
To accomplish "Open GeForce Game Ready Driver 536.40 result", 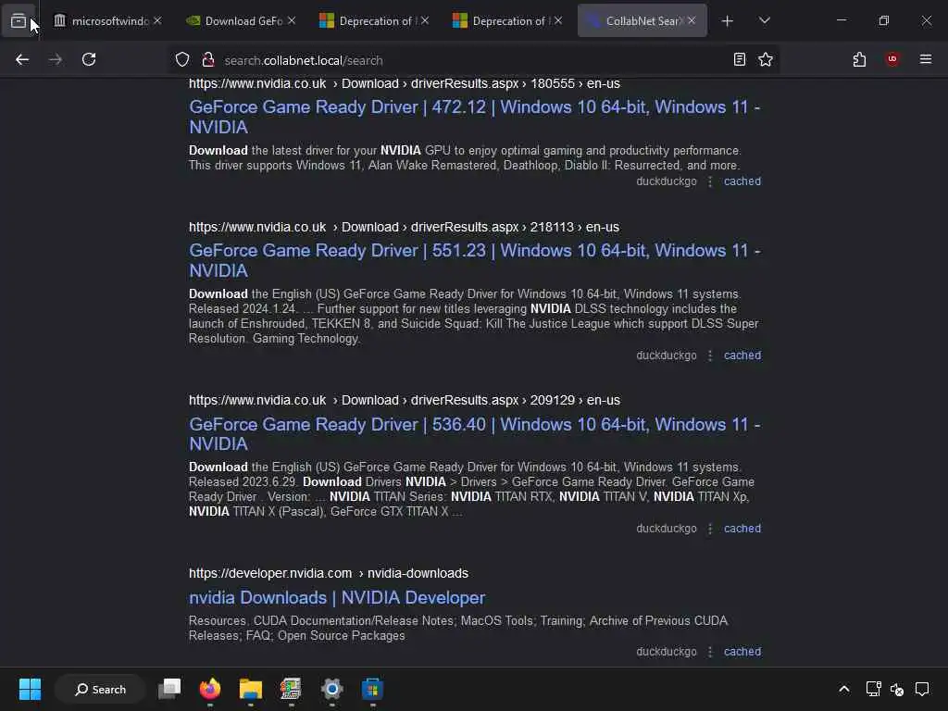I will [x=475, y=433].
